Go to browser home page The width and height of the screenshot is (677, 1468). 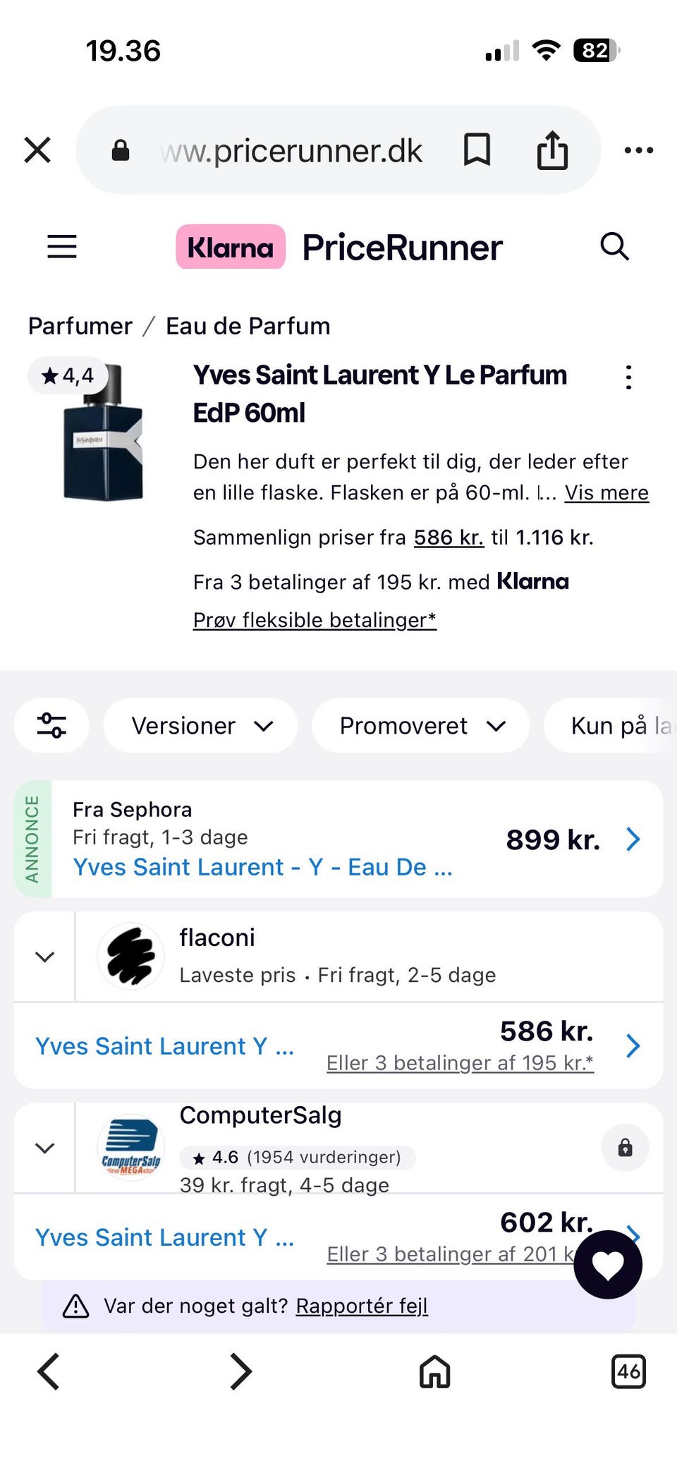(x=434, y=1372)
